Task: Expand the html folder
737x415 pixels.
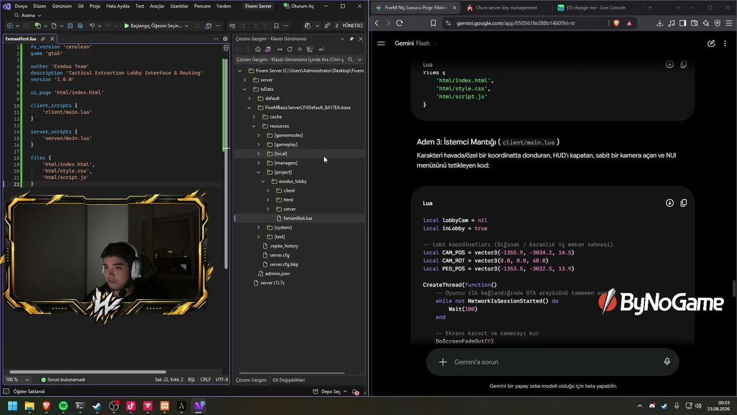Action: (268, 200)
